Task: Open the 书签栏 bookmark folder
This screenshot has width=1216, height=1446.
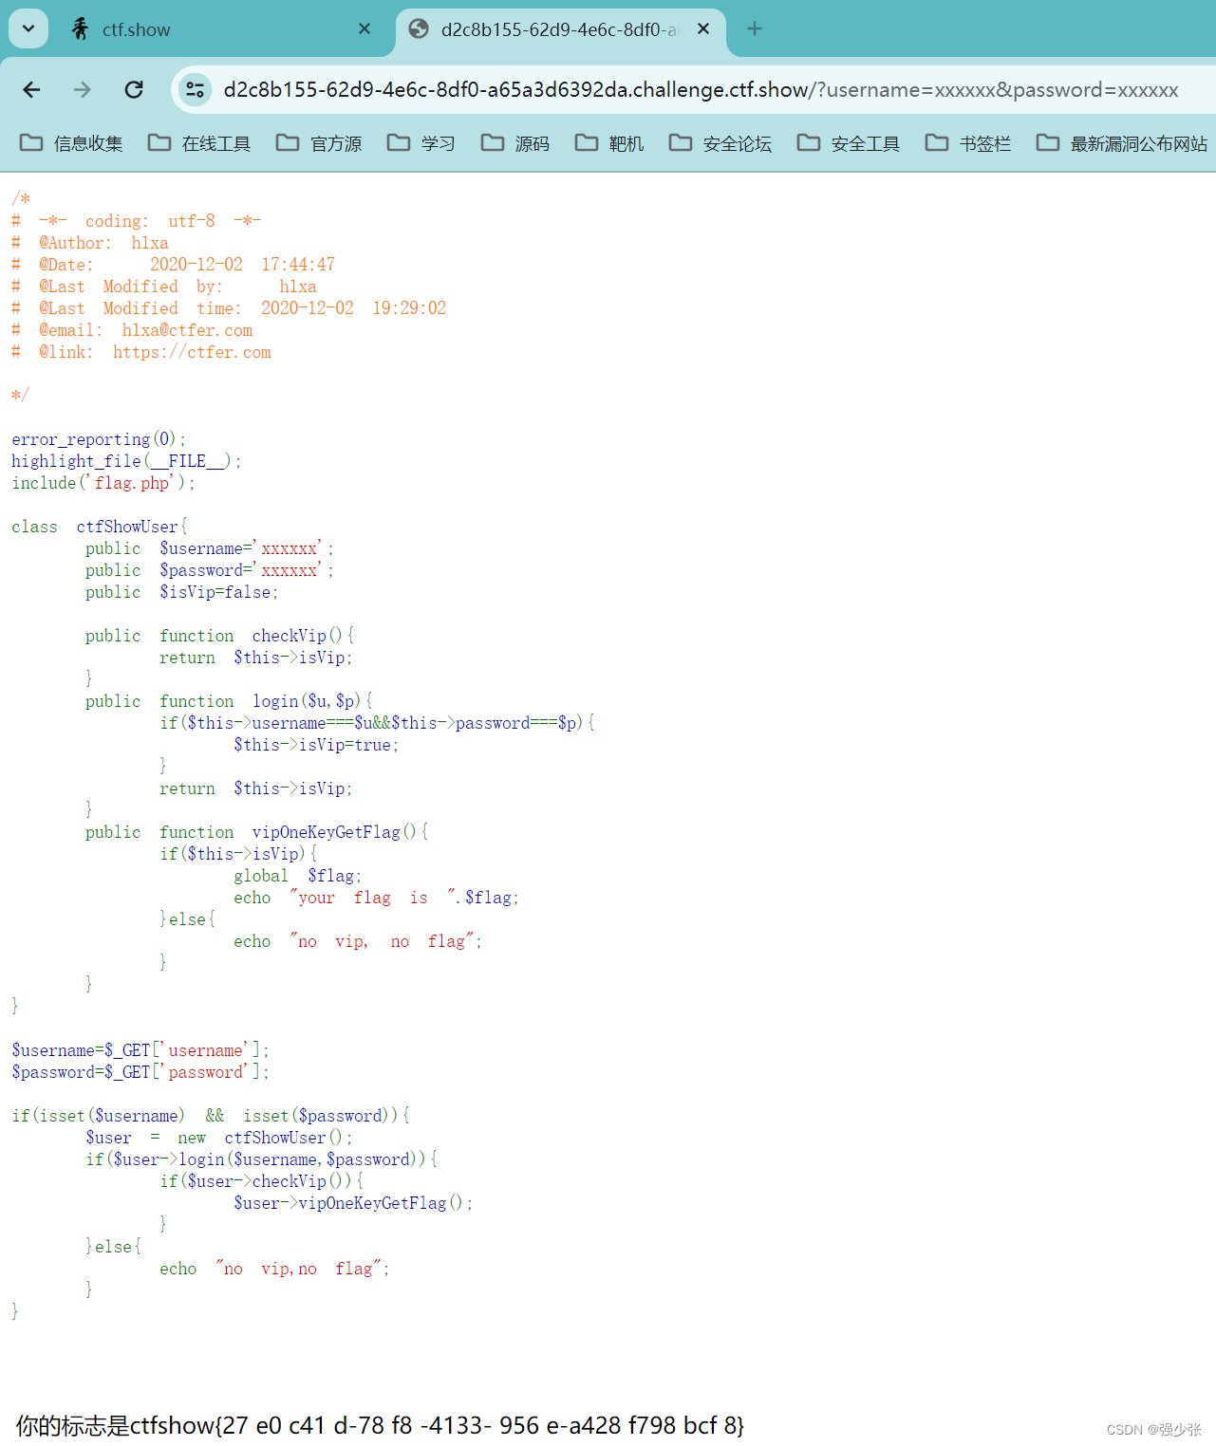Action: 968,143
